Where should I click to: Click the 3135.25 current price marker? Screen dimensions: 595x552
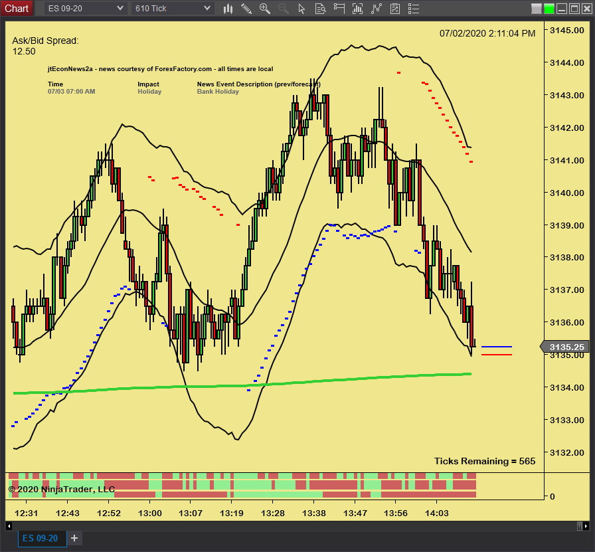565,347
